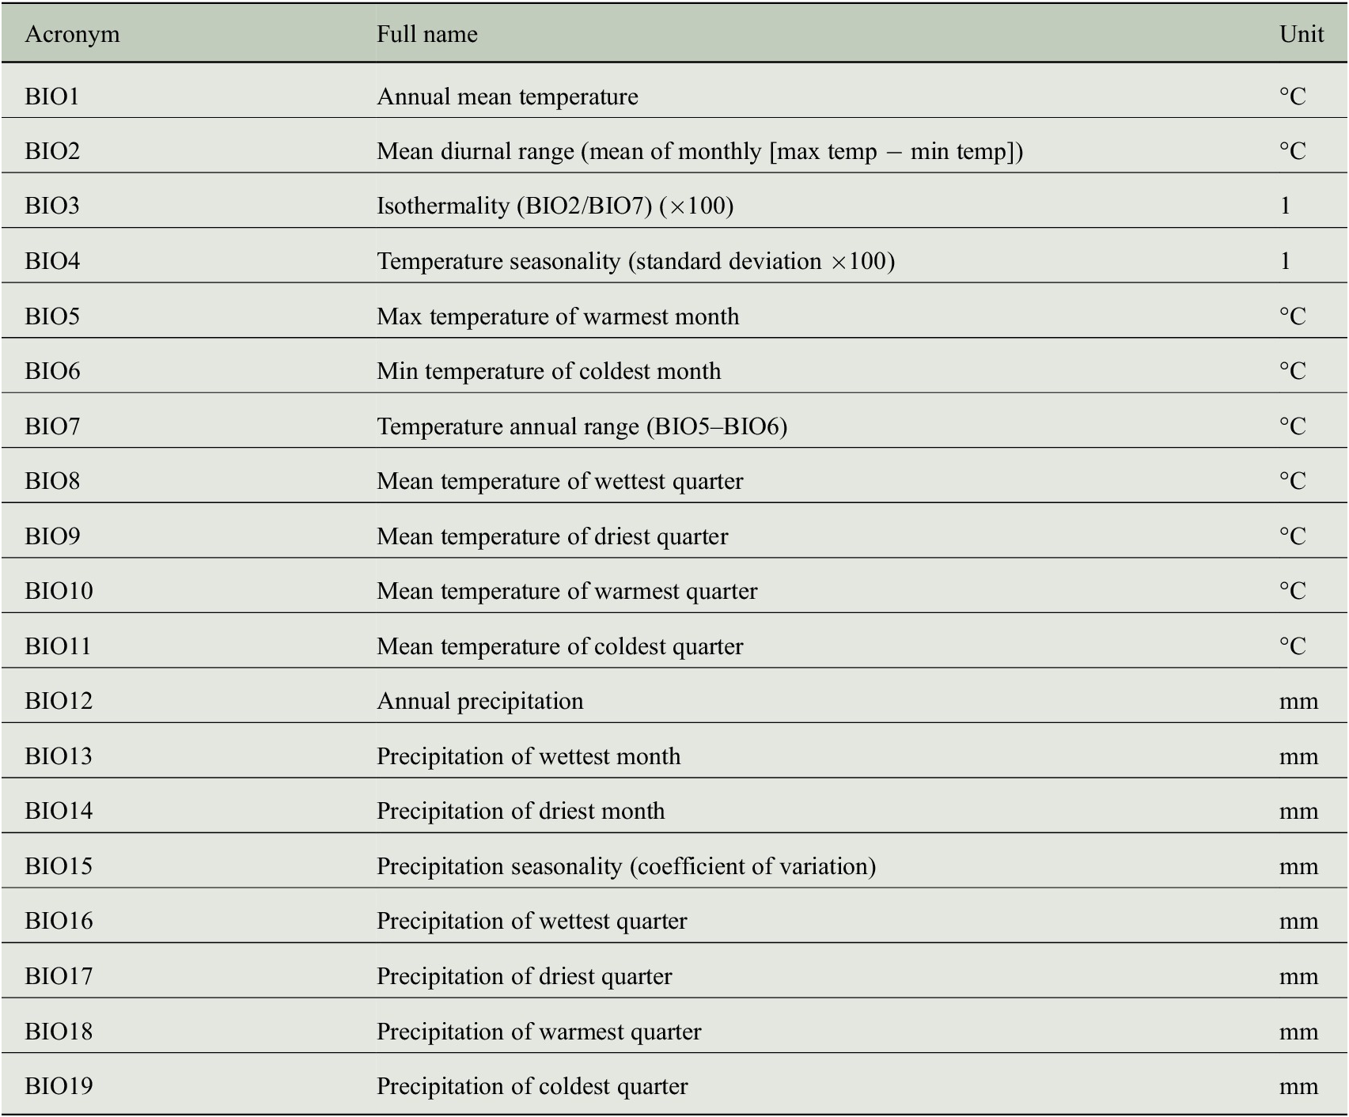Screen dimensions: 1349x1117
Task: Click the Annual precipitation text
Action: [480, 701]
